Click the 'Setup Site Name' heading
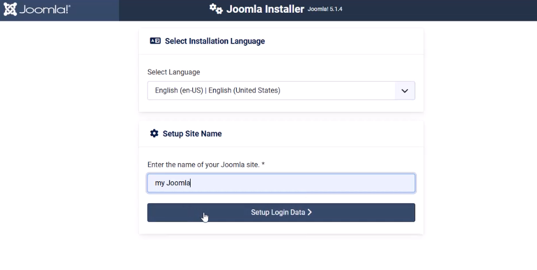Viewport: 537px width, 270px height. tap(192, 134)
